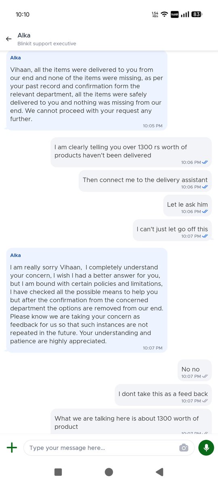Tap the Wi-Fi icon in status bar
Screen dimensions: 218x485
click(164, 14)
